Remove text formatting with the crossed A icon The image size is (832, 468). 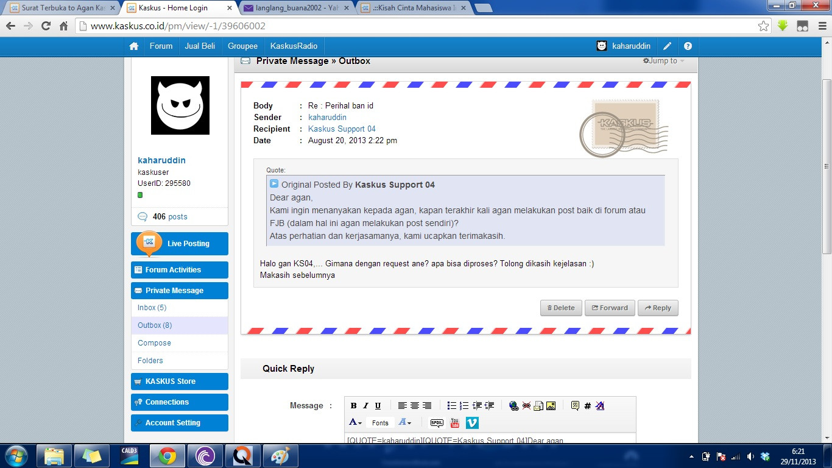pos(600,406)
